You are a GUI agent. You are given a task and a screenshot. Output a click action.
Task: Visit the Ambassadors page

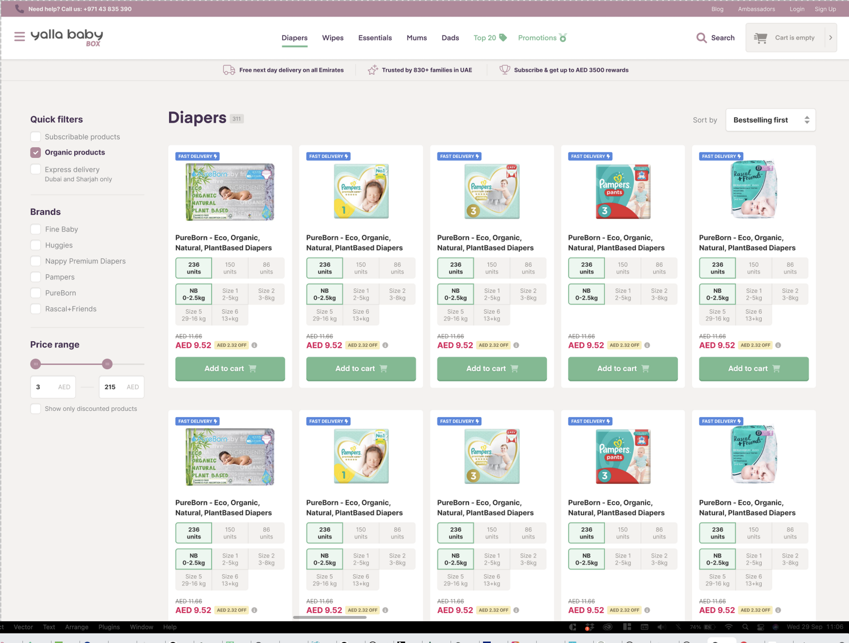click(756, 9)
